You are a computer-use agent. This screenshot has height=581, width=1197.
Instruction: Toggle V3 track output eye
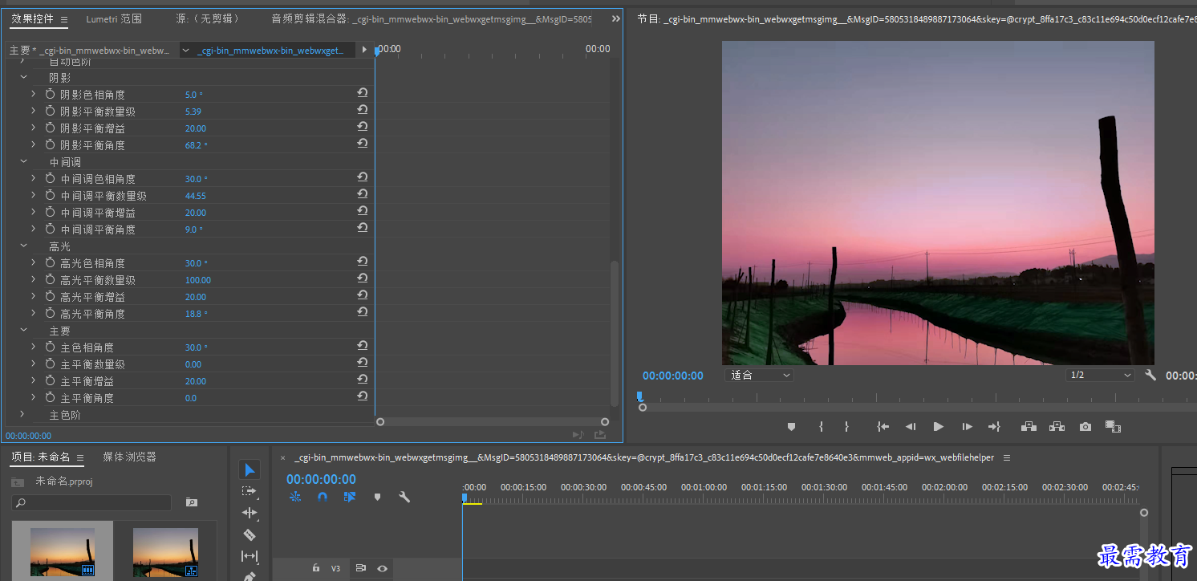pyautogui.click(x=383, y=568)
